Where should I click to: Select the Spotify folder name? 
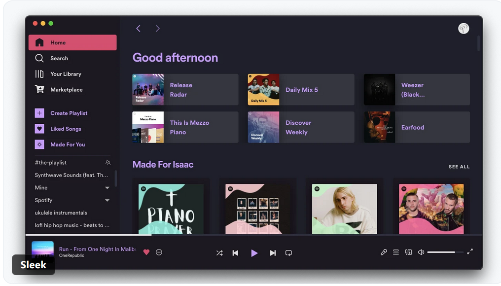(43, 200)
